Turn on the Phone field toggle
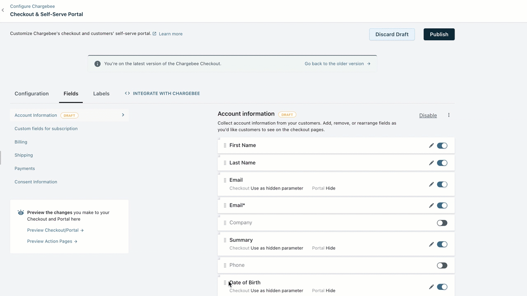Image resolution: width=527 pixels, height=296 pixels. point(442,266)
